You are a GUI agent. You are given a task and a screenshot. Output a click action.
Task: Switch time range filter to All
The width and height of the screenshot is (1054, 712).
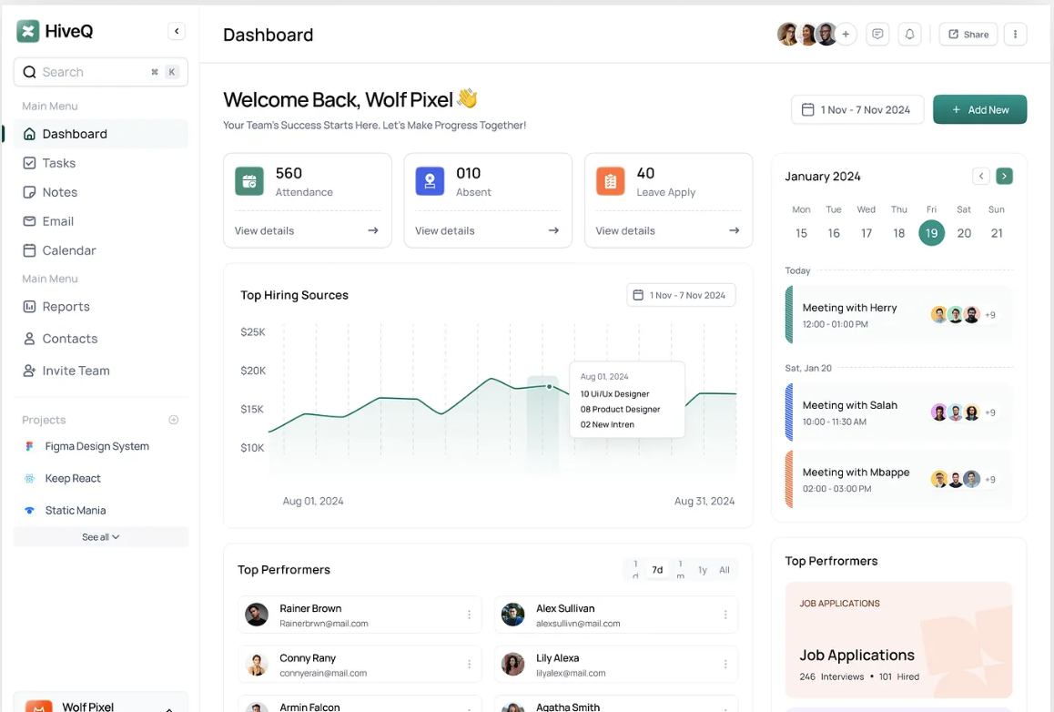point(725,570)
